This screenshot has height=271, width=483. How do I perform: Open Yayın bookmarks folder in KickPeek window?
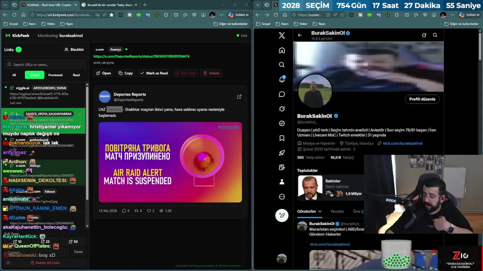tap(66, 24)
